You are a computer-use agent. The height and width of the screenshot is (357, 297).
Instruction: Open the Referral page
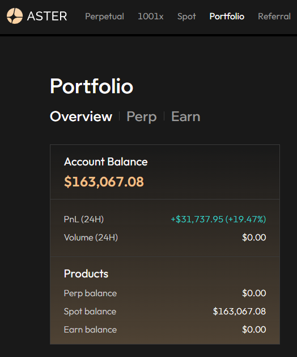(x=274, y=16)
